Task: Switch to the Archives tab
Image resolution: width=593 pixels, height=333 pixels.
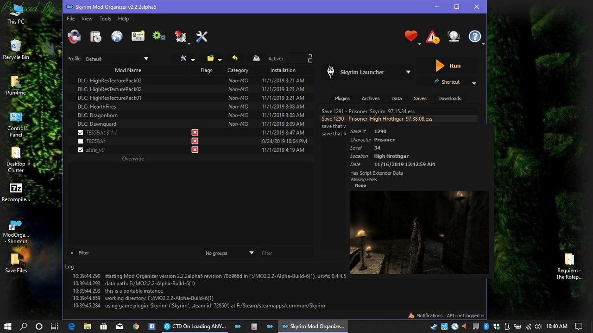Action: [x=370, y=99]
